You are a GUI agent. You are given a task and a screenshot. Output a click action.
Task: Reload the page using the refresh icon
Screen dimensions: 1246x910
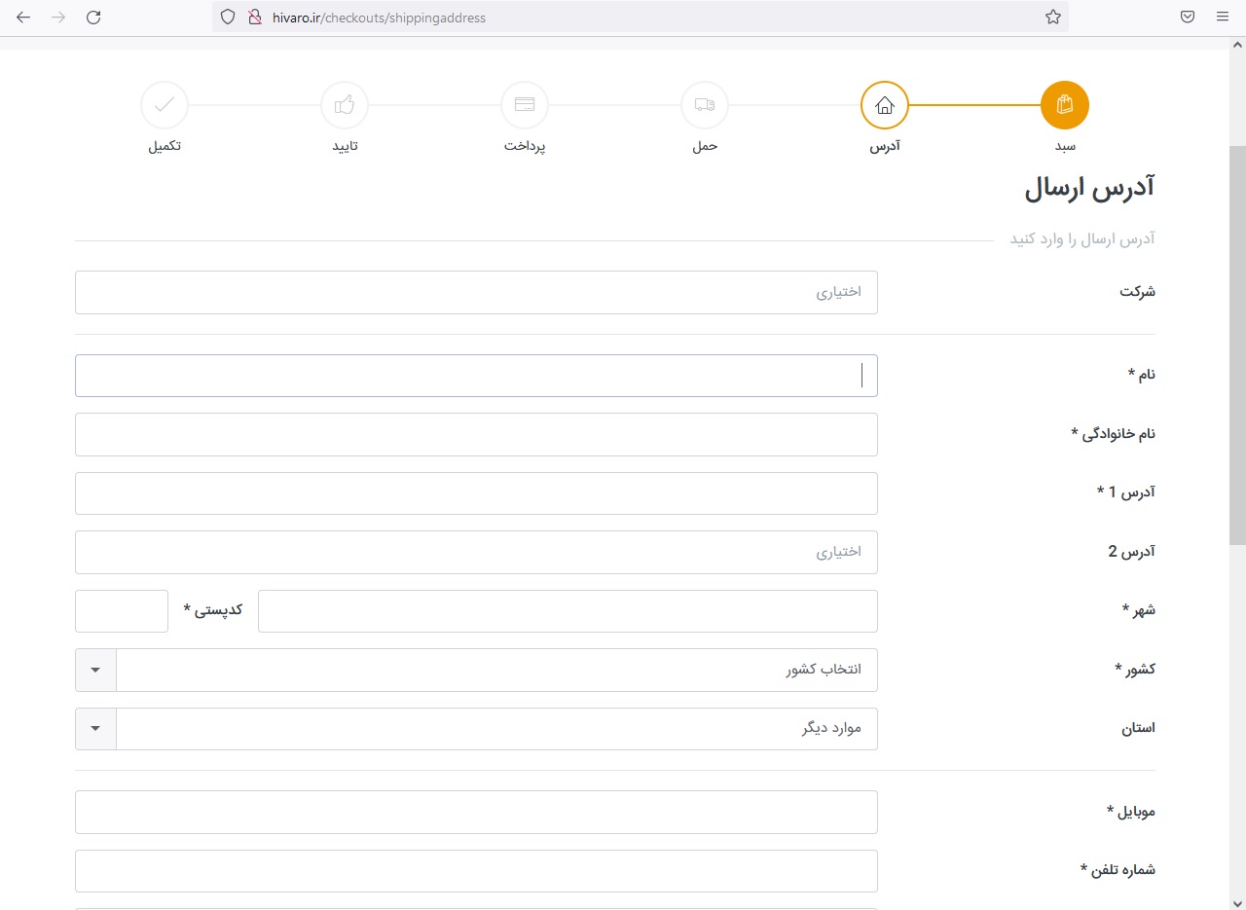pyautogui.click(x=93, y=18)
